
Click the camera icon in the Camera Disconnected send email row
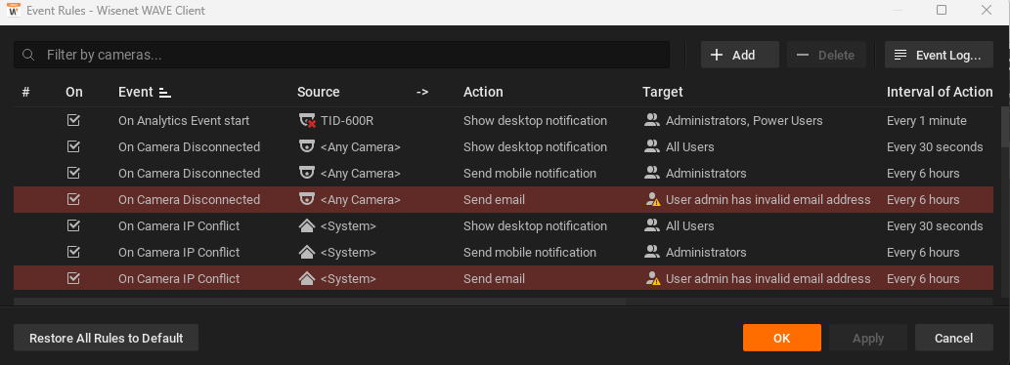click(x=307, y=199)
